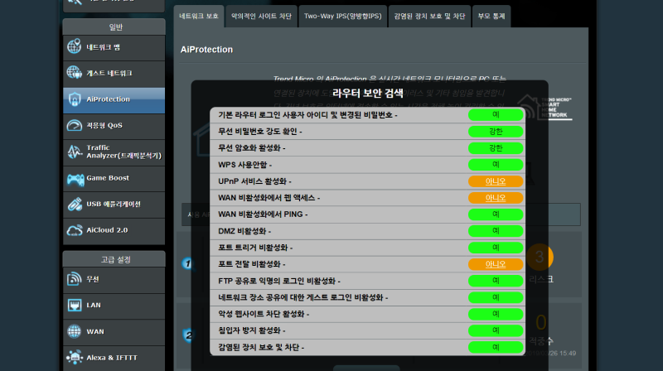Click 아니오 link for UPnP 서비스 활성화
This screenshot has height=371, width=663.
(496, 181)
